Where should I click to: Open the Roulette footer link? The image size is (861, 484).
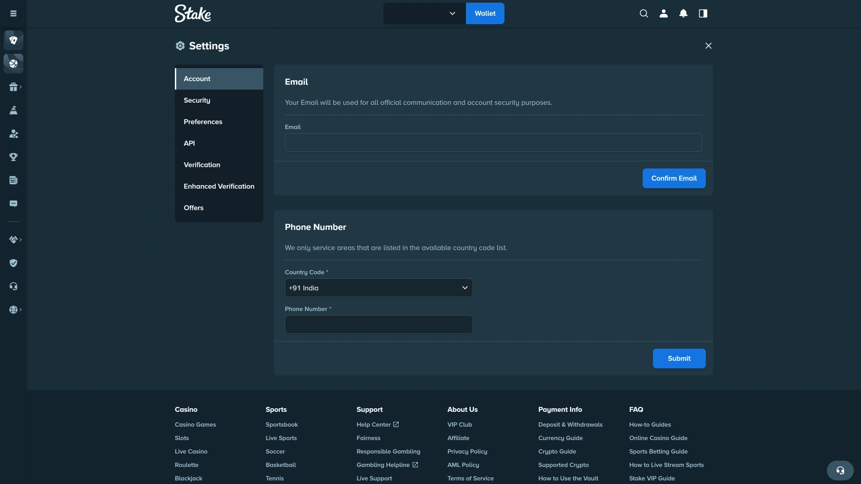(x=187, y=465)
